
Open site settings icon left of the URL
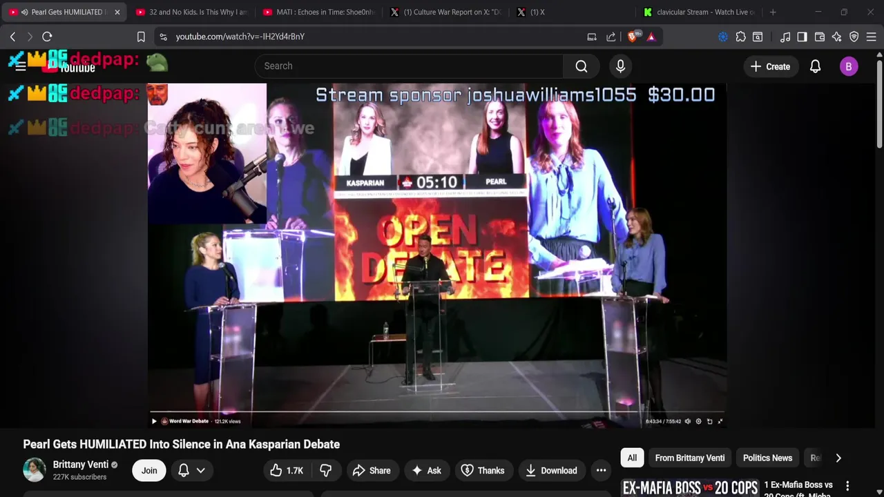tap(162, 37)
